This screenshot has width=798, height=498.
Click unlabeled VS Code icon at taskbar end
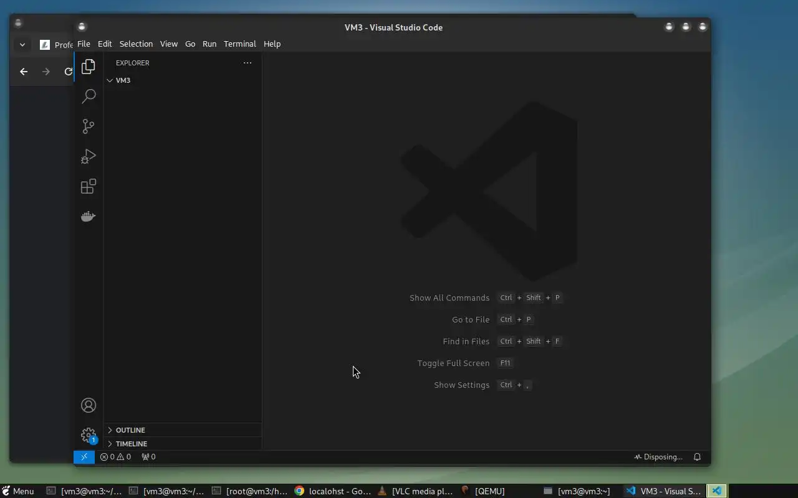pyautogui.click(x=717, y=491)
